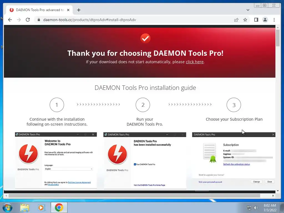Open the Chrome side panel icon
The height and width of the screenshot is (213, 284).
(256, 20)
